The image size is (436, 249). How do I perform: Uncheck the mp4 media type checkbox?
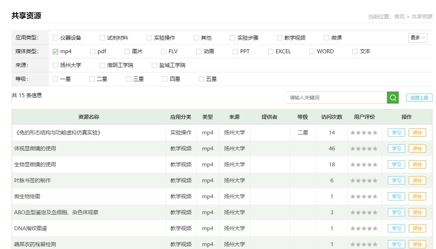pos(55,51)
